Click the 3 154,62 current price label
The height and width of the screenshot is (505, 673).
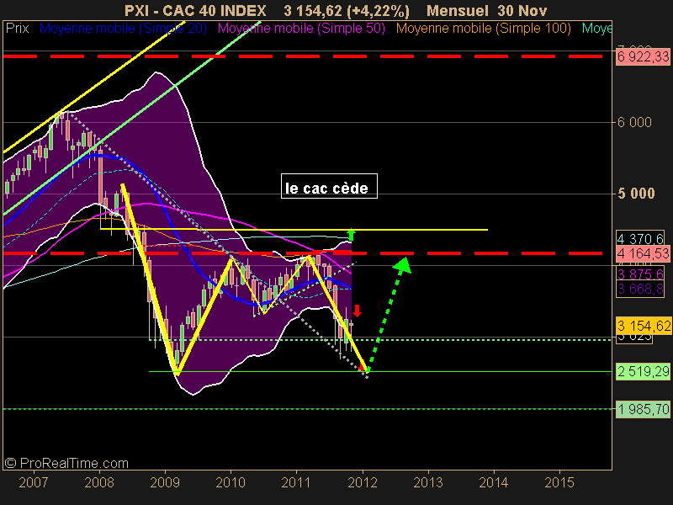[x=644, y=326]
